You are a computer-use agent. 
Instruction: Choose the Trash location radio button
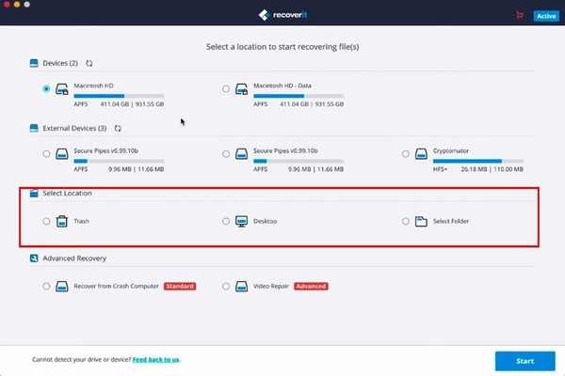[46, 221]
